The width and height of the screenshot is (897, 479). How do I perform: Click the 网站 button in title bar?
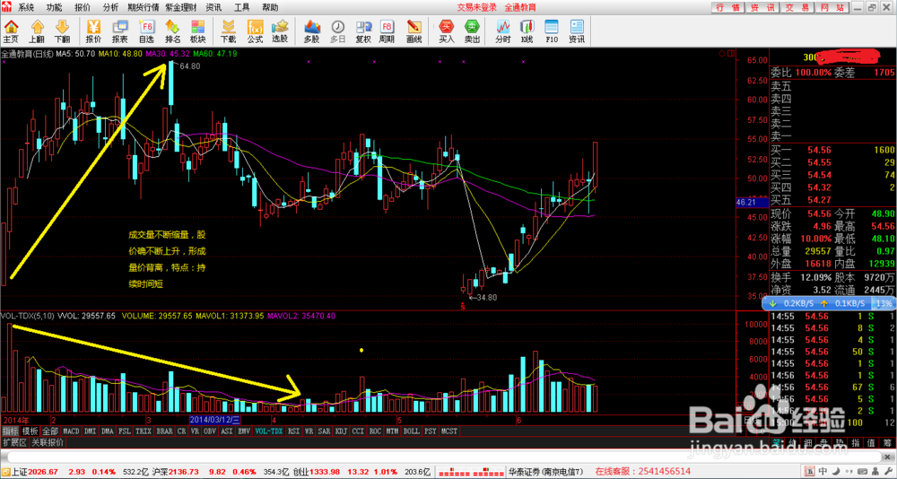(x=832, y=7)
